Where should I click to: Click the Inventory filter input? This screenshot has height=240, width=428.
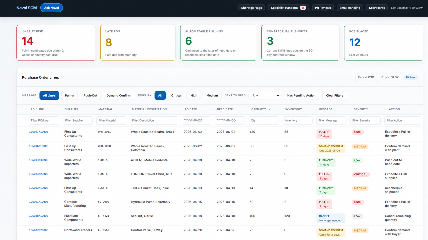(x=298, y=120)
